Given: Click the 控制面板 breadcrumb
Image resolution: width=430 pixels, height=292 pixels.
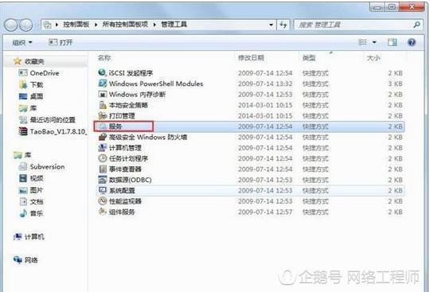Looking at the screenshot, I should 76,25.
